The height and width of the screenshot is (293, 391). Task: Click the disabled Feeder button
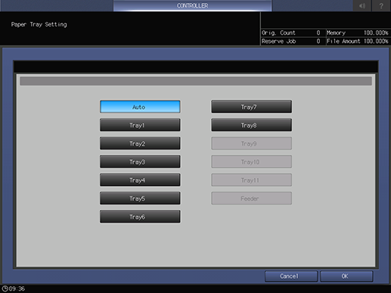tap(251, 199)
